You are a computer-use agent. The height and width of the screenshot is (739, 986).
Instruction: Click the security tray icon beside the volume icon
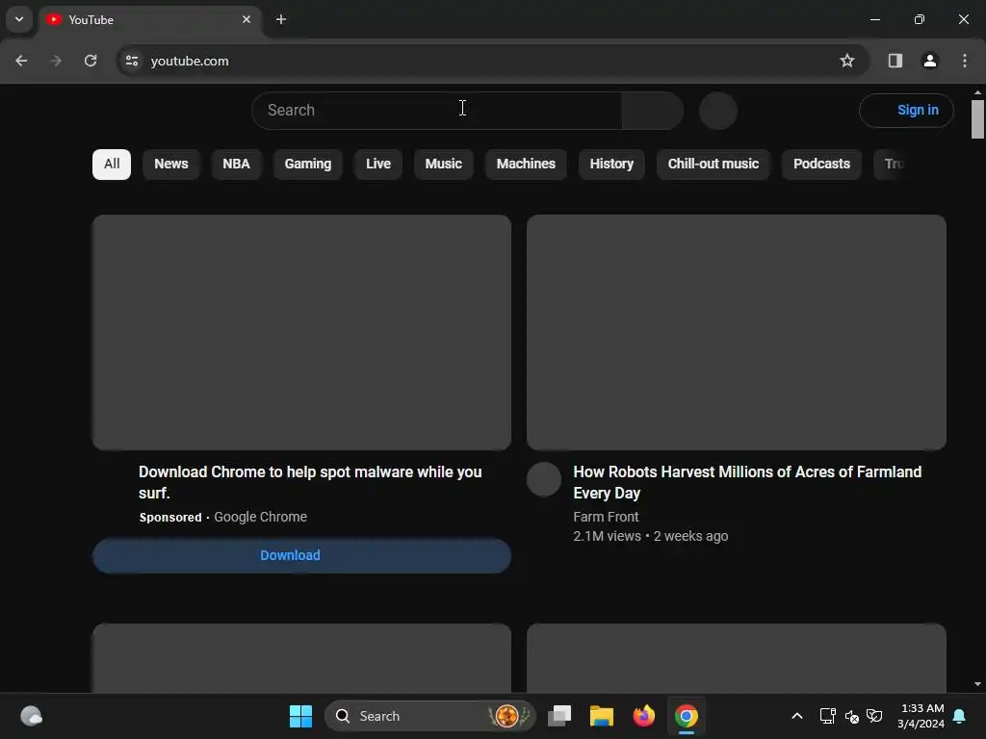click(x=874, y=716)
